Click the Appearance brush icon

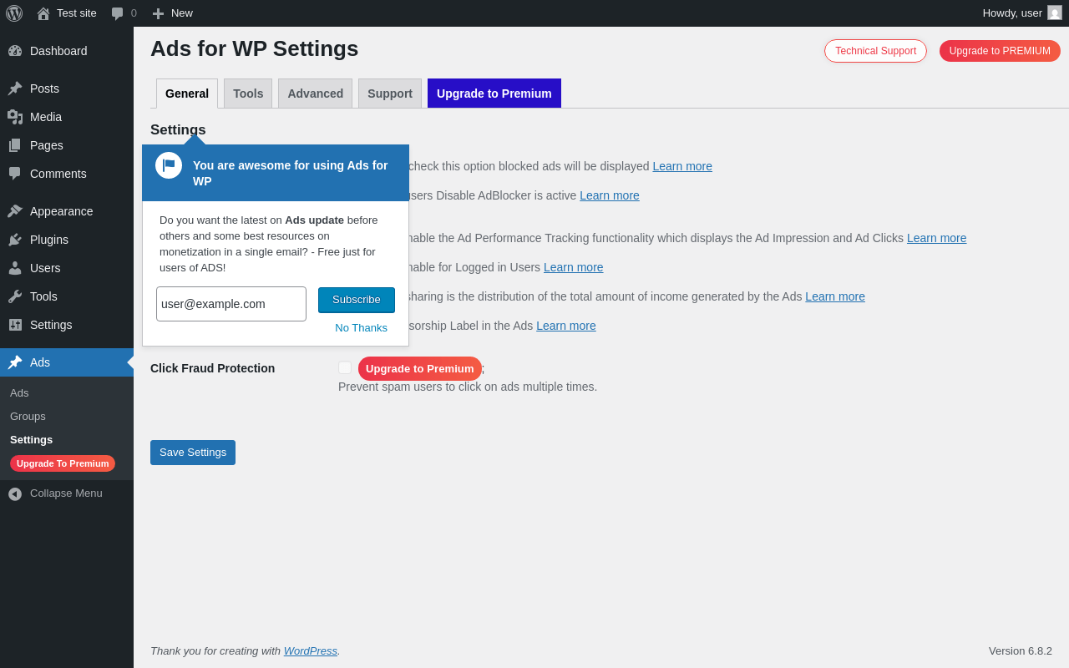tap(15, 211)
